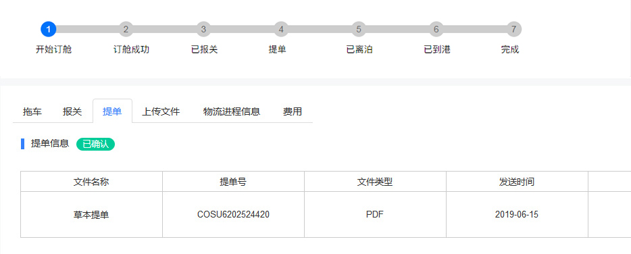Select the 提单 tab

click(112, 111)
